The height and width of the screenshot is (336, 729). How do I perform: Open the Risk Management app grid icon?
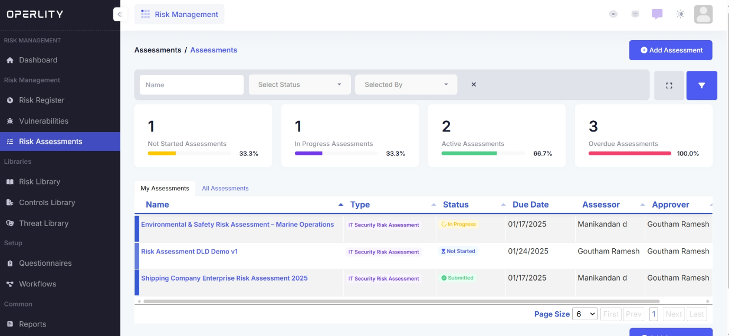point(146,14)
